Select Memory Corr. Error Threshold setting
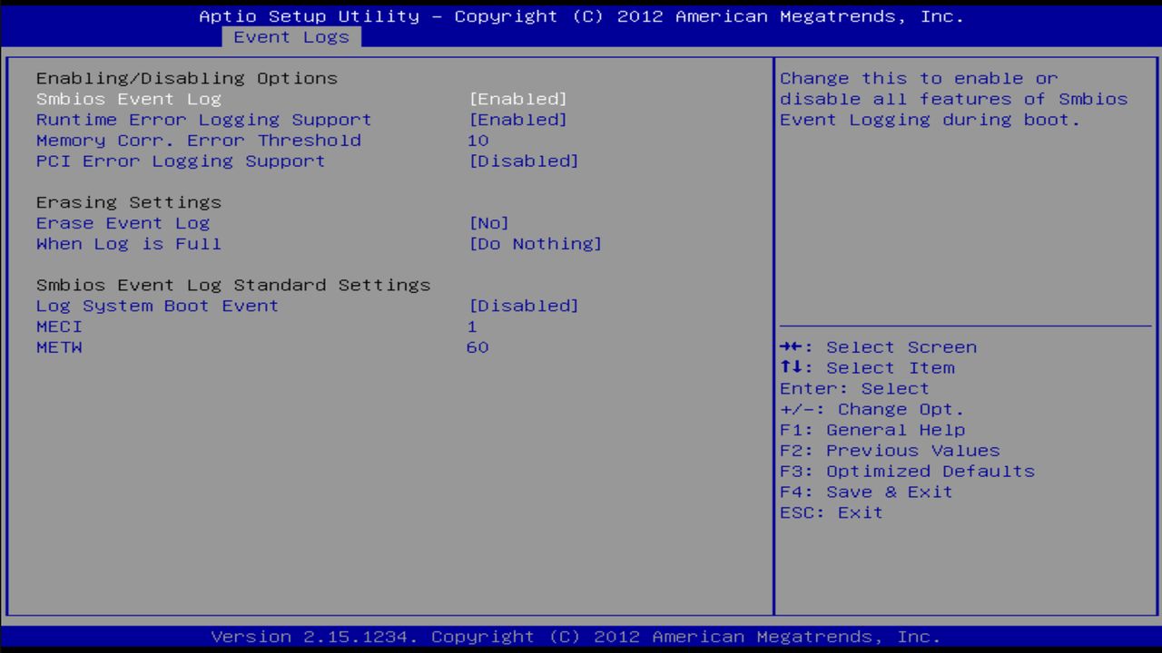 199,141
